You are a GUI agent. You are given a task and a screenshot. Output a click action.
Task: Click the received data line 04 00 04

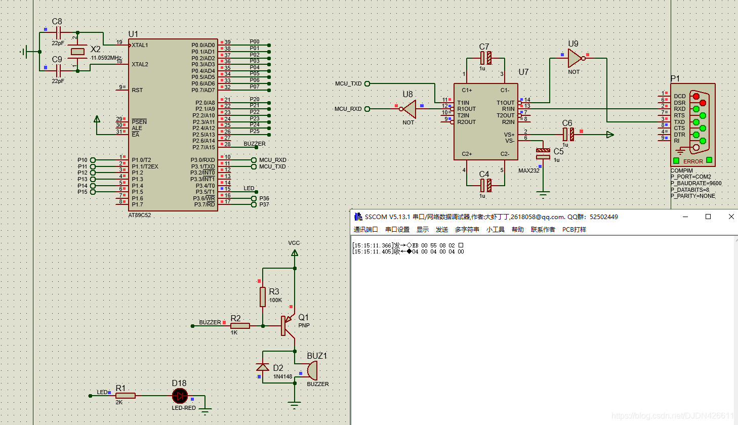click(408, 251)
